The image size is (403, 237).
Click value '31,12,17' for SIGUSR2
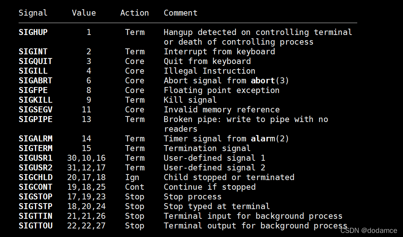point(86,167)
